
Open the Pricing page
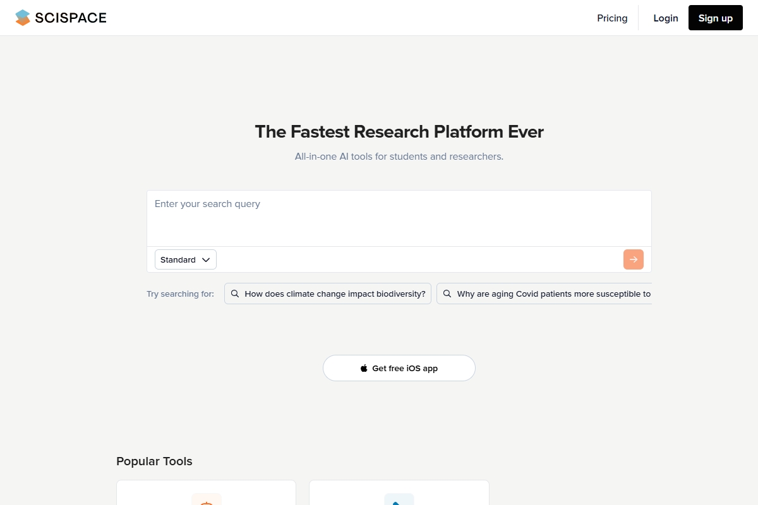612,18
